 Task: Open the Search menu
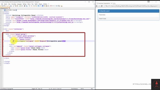coord(5,4)
